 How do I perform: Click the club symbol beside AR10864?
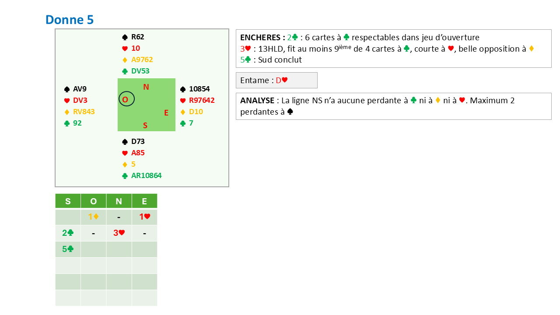pyautogui.click(x=125, y=176)
